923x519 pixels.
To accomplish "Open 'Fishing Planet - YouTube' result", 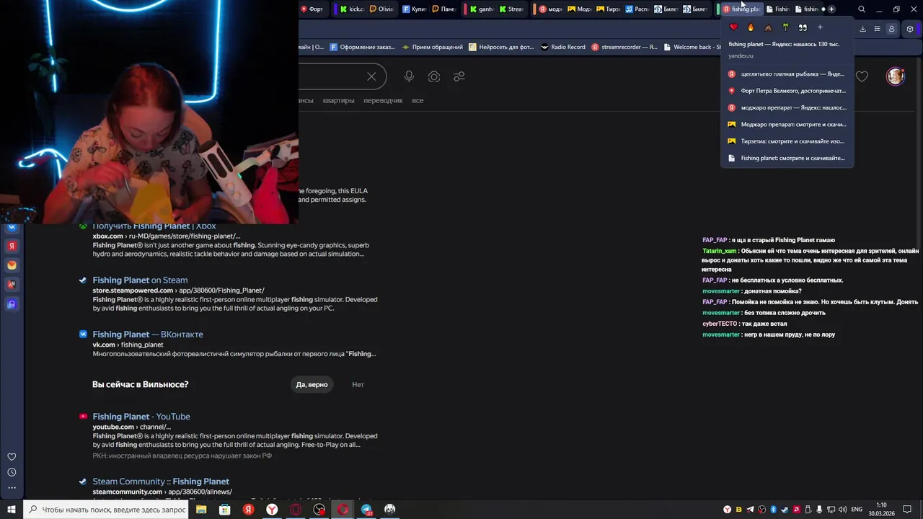I will tap(141, 416).
